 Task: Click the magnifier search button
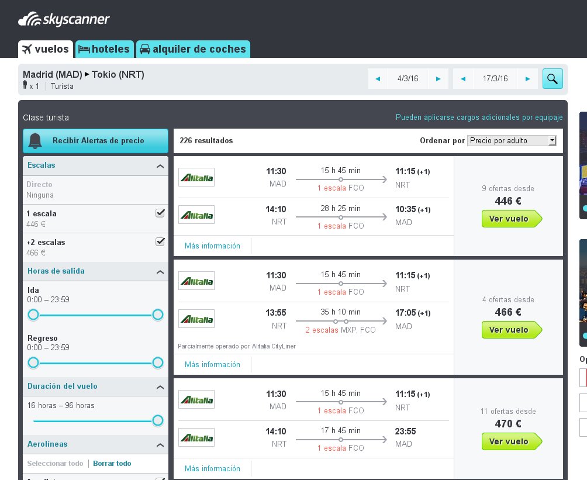pyautogui.click(x=553, y=78)
